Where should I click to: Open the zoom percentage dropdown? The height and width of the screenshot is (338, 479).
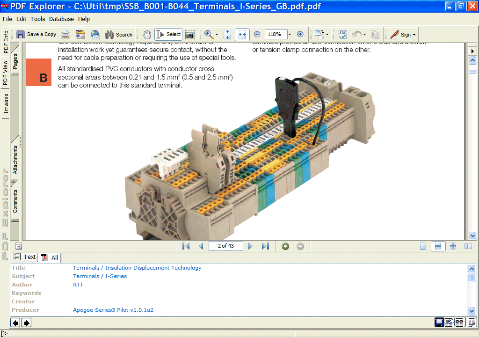[x=290, y=35]
